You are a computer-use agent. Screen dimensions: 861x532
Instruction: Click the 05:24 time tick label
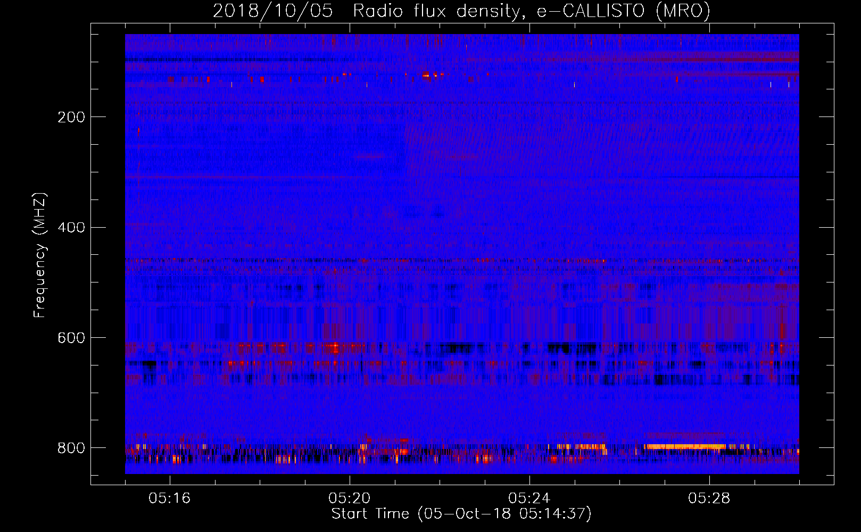pyautogui.click(x=529, y=498)
